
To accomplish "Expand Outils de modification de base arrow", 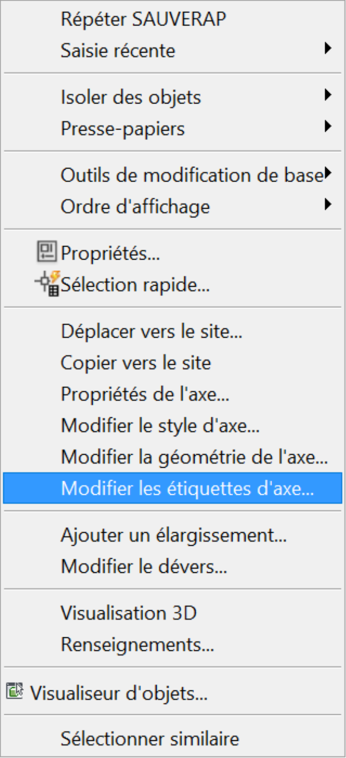I will [327, 174].
